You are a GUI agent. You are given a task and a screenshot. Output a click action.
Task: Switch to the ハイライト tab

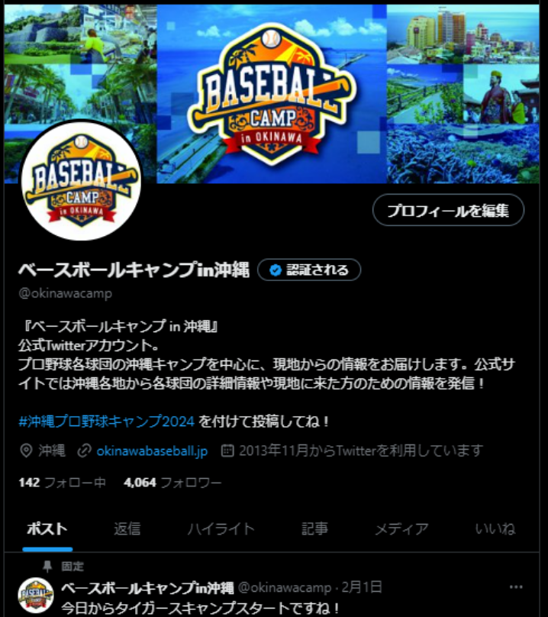[x=221, y=529]
